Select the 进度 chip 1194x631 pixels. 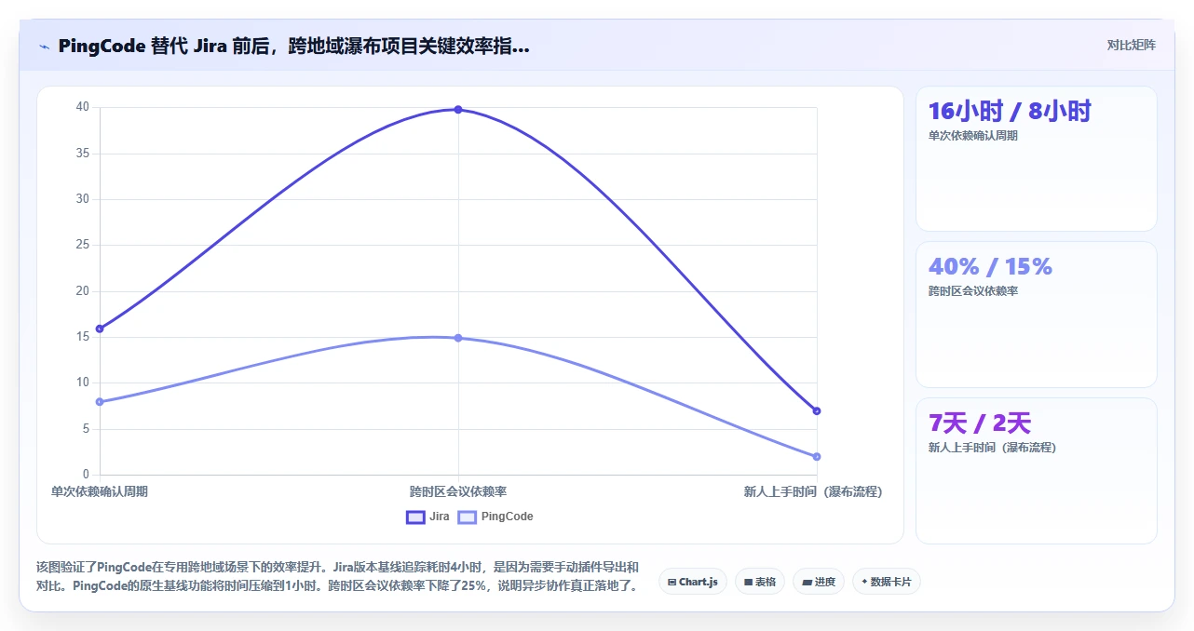819,582
